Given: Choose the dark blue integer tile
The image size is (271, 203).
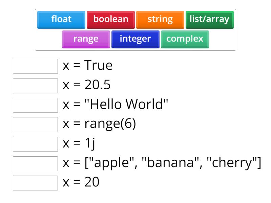Looking at the screenshot, I should coord(135,39).
